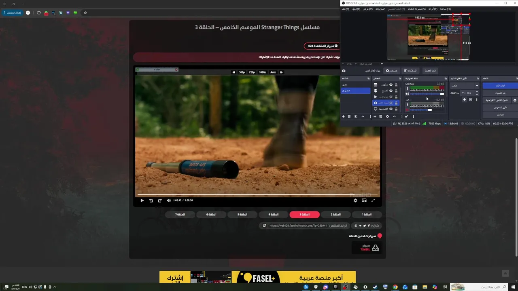Select 1080p video quality
518x291 pixels.
point(262,72)
